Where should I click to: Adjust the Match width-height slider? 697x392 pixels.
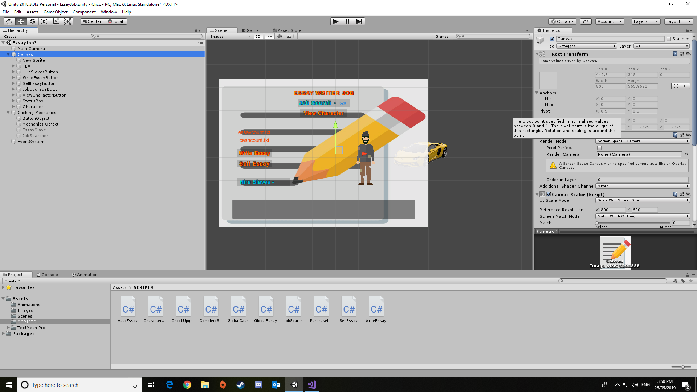[x=633, y=223]
